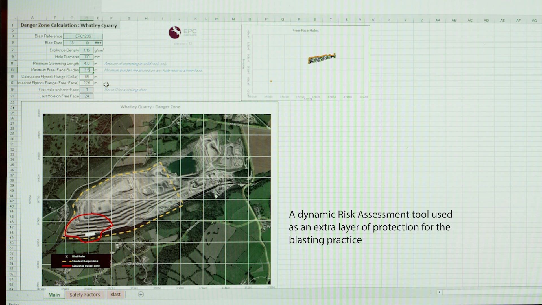This screenshot has height=305, width=542.
Task: Click Minimum Free-Face Burden cell
Action: (x=86, y=70)
